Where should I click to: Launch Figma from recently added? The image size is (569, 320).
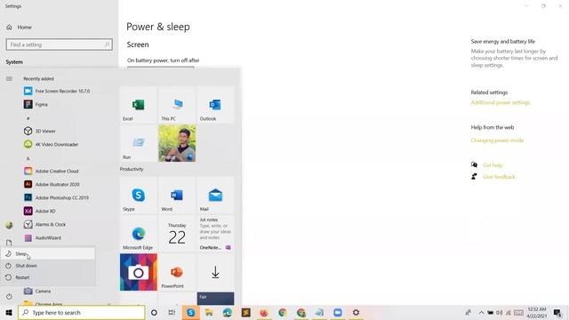pos(36,105)
